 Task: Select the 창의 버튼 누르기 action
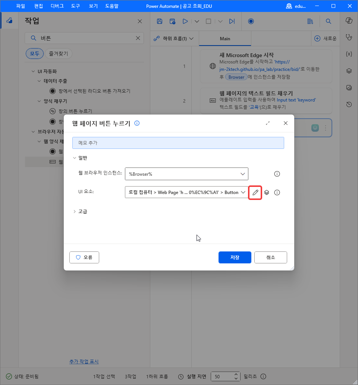tap(70, 111)
